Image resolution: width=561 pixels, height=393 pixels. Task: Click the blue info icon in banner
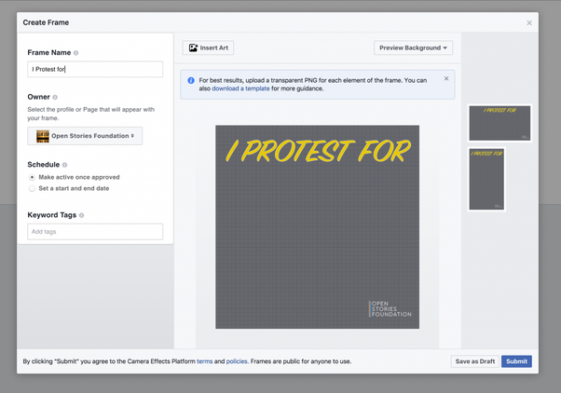tap(191, 81)
